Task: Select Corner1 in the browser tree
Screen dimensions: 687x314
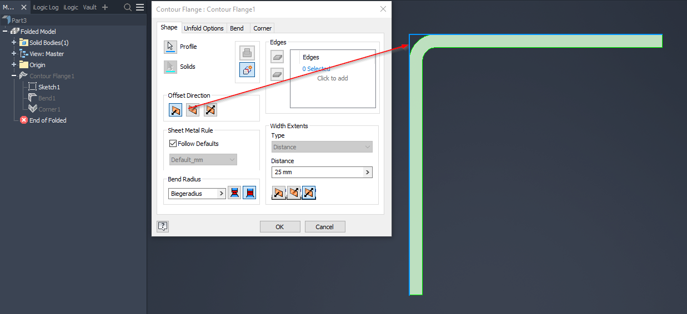Action: coord(49,109)
